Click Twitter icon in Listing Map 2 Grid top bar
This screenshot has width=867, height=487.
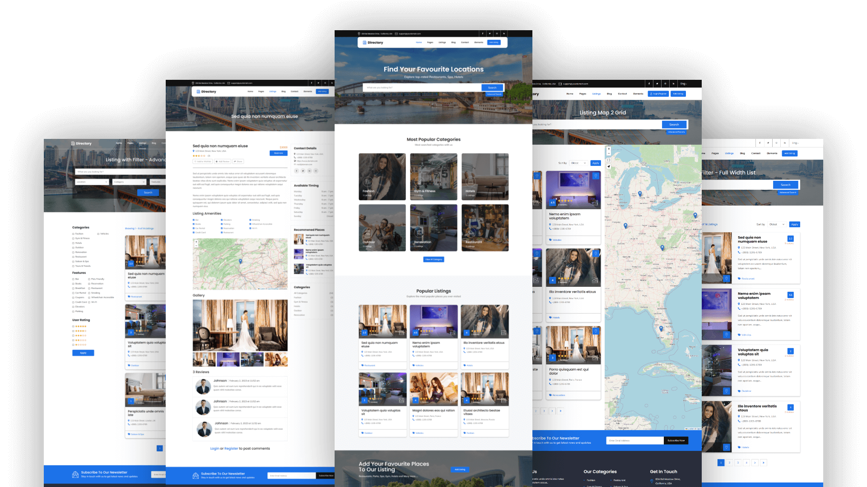click(x=657, y=83)
